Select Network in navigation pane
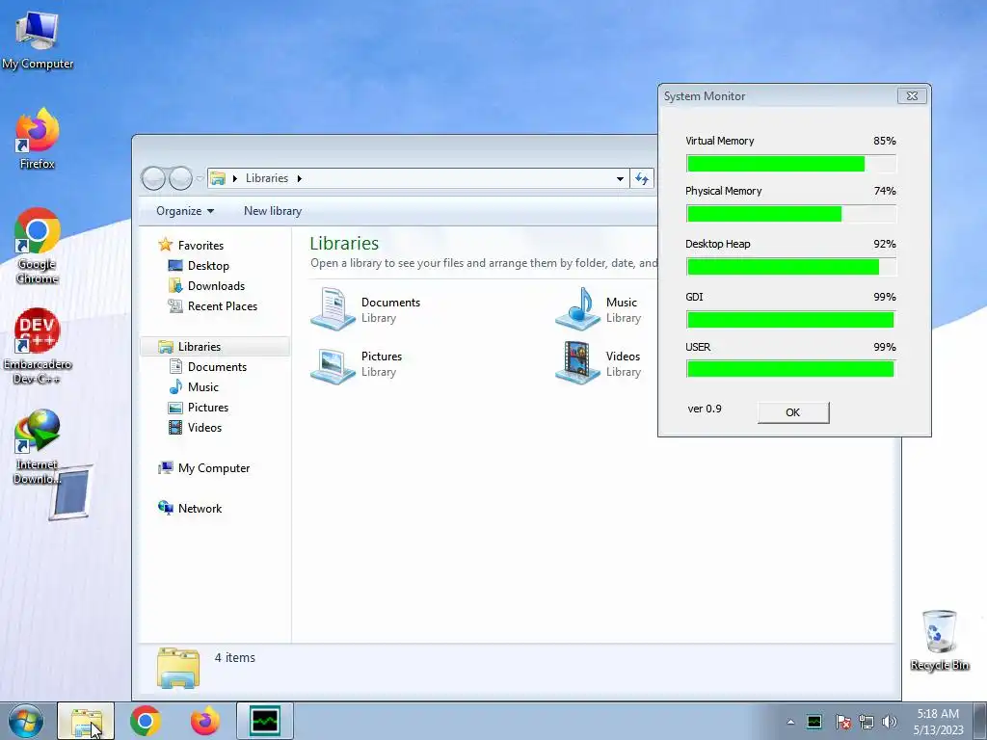 (190, 508)
